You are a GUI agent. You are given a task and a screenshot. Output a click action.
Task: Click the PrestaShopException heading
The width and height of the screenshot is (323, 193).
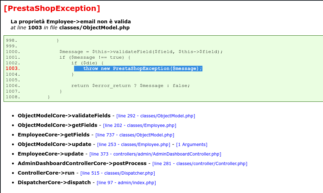(52, 8)
